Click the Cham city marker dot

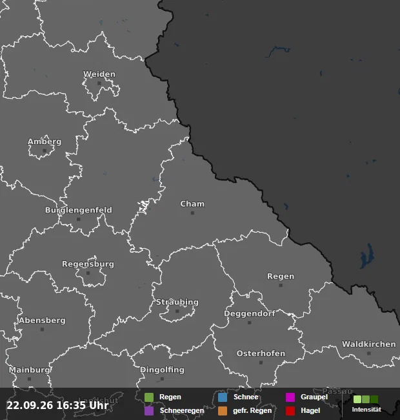pyautogui.click(x=192, y=213)
